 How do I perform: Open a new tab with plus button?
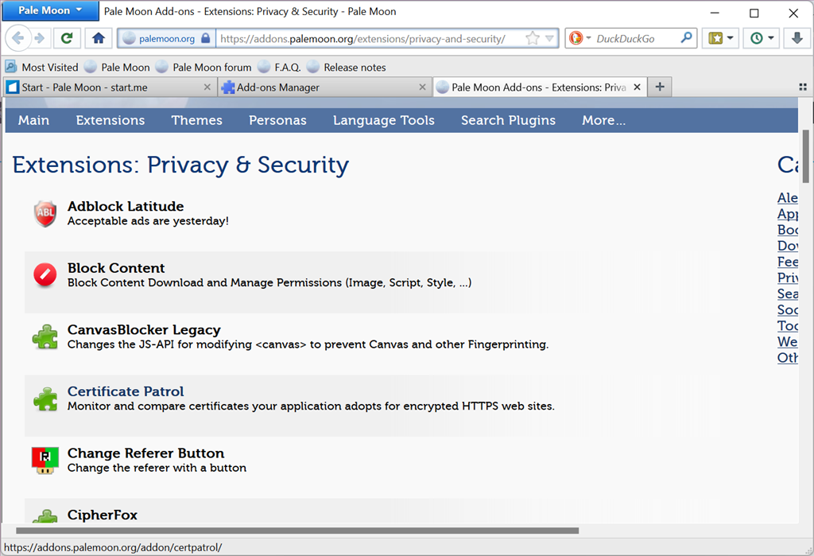pyautogui.click(x=659, y=87)
